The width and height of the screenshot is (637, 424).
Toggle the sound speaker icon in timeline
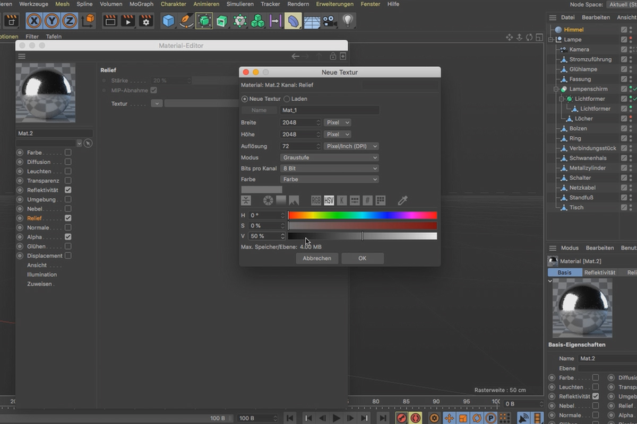[x=523, y=418]
